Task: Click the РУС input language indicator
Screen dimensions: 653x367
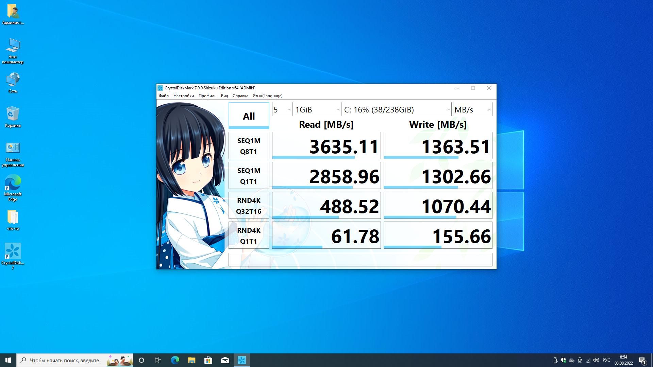Action: coord(606,360)
